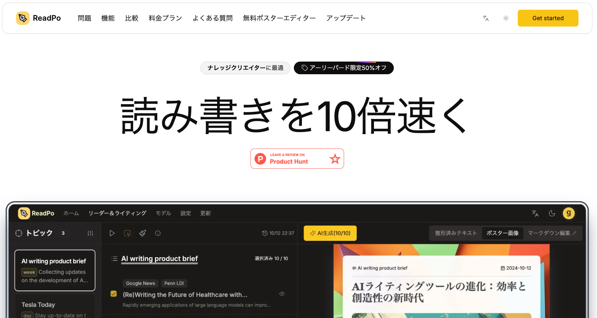Click the translate icon in app preview header

(x=535, y=213)
